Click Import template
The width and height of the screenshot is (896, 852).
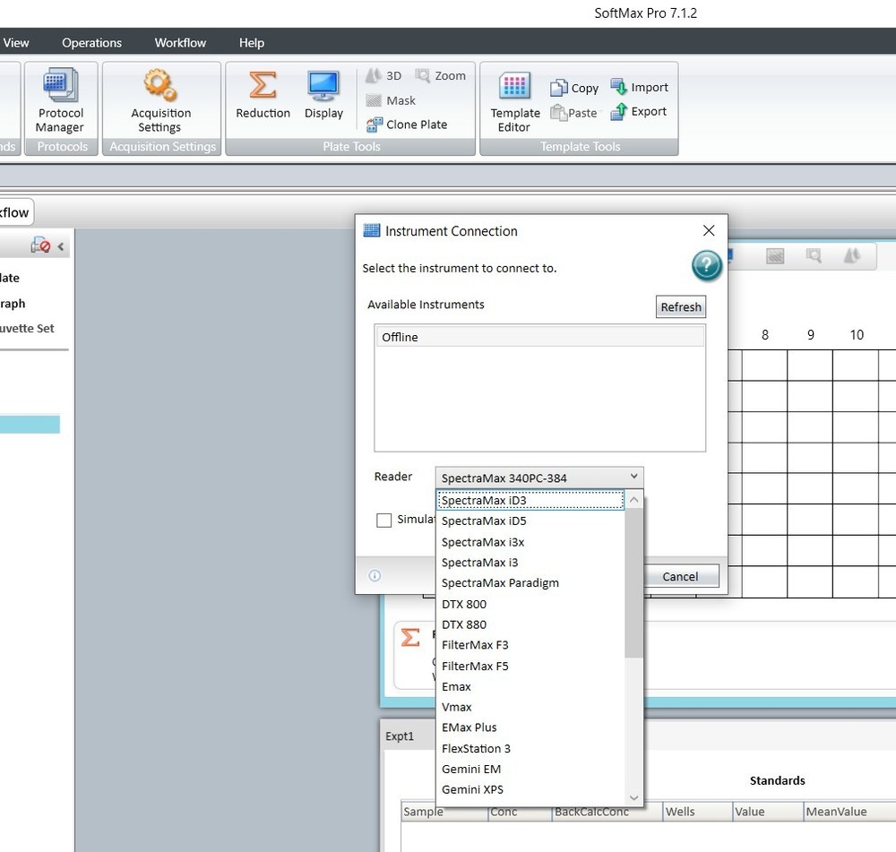(x=639, y=87)
